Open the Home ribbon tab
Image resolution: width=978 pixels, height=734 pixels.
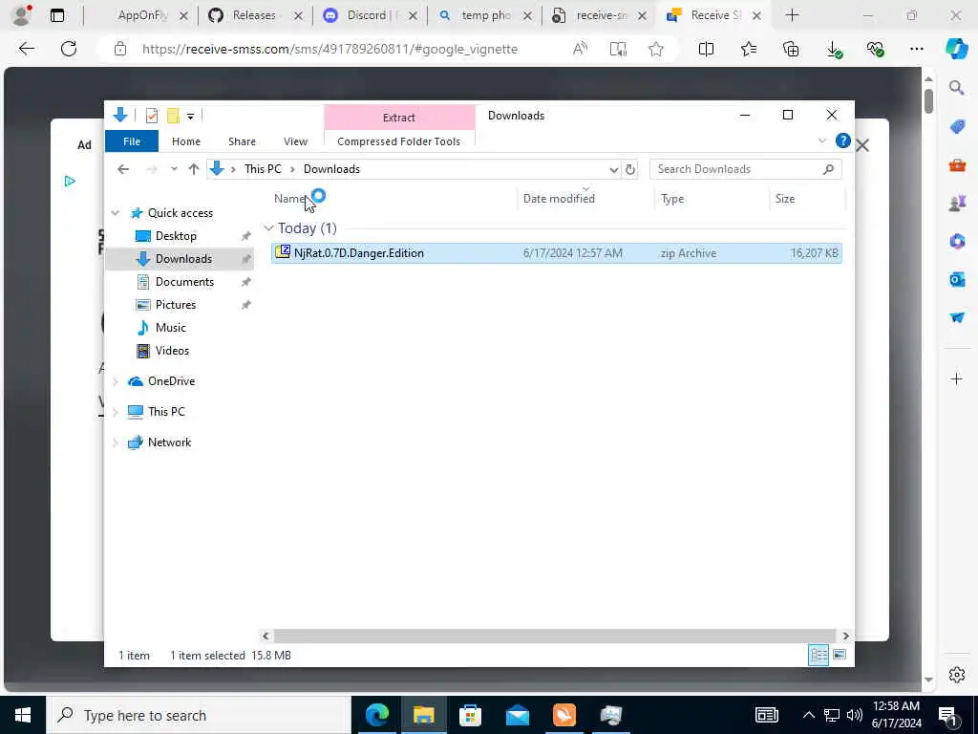[x=186, y=141]
